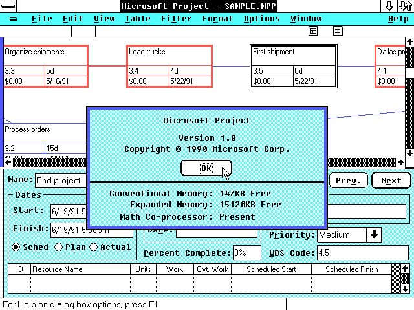This screenshot has width=414, height=310.
Task: Click OK in the About dialog
Action: pos(206,168)
